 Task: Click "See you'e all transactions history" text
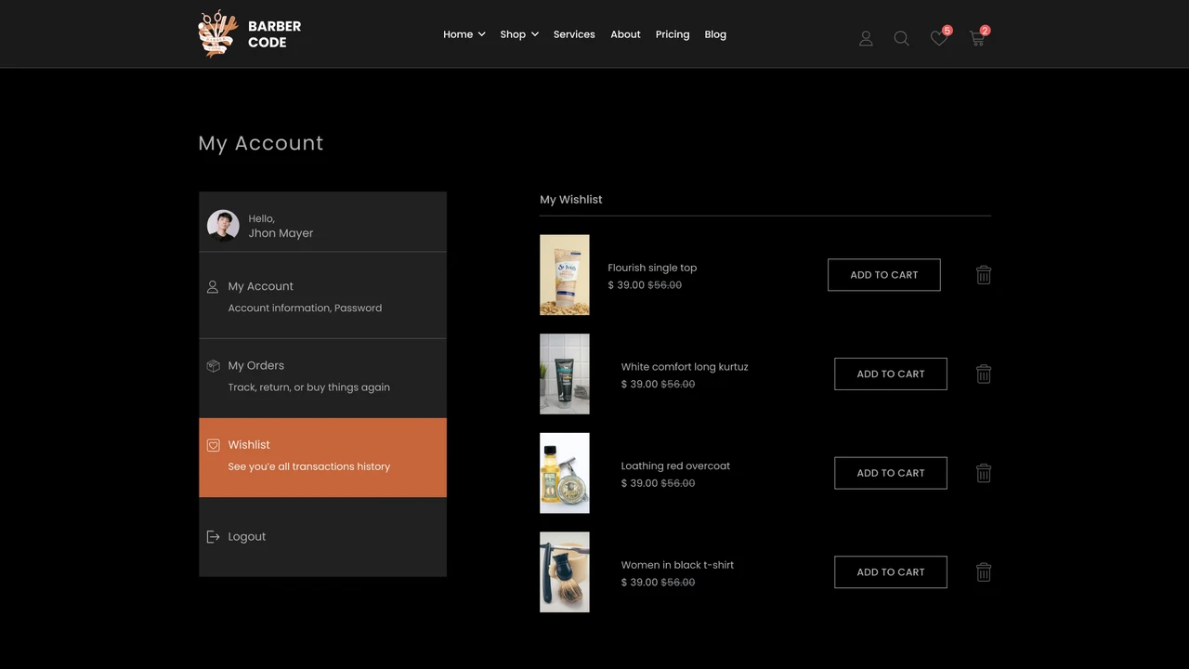(x=309, y=466)
